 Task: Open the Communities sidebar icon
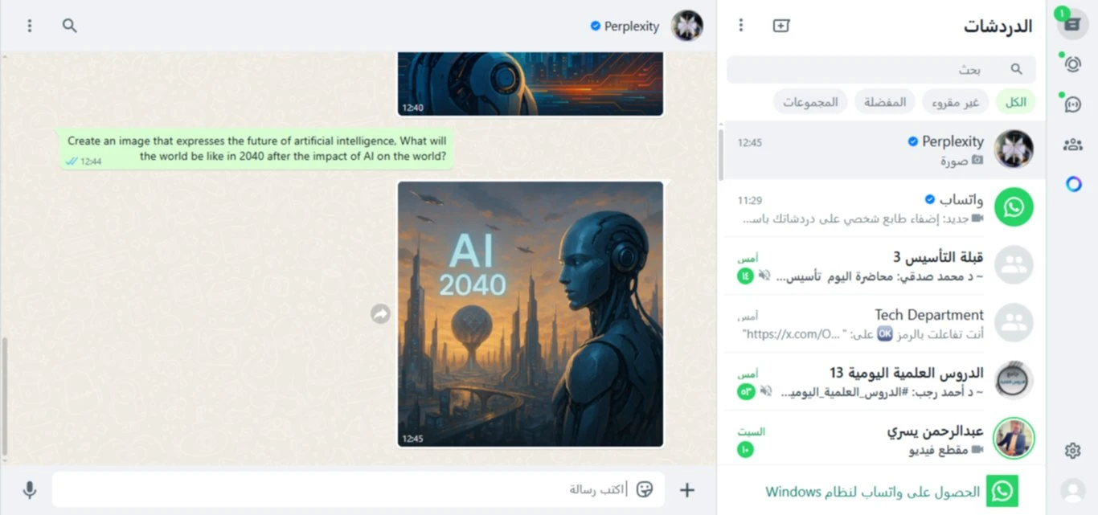(x=1072, y=145)
